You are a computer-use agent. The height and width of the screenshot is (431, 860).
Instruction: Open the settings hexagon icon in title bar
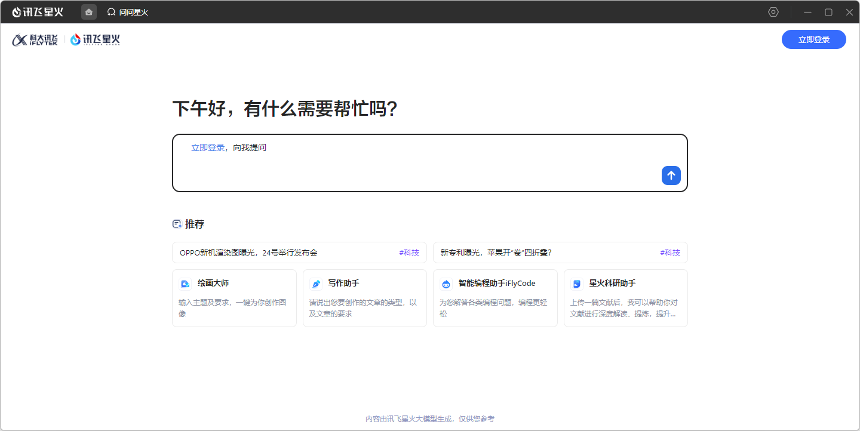[x=773, y=12]
